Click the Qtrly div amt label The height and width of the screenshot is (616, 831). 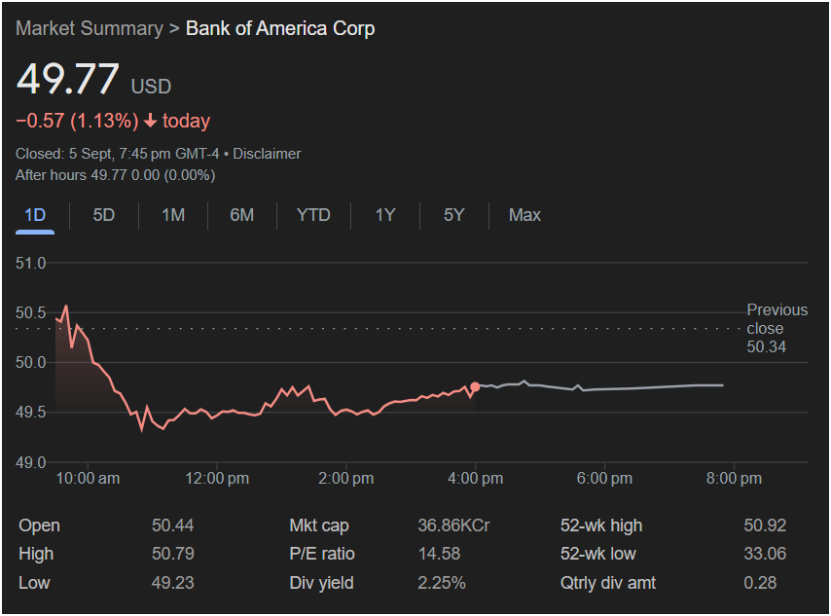[608, 583]
